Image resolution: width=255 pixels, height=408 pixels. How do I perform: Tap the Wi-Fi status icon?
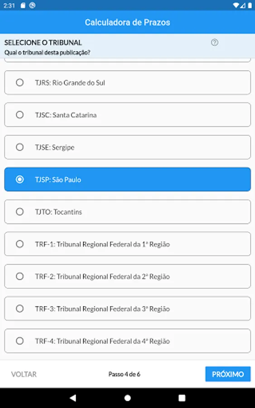[x=236, y=5]
